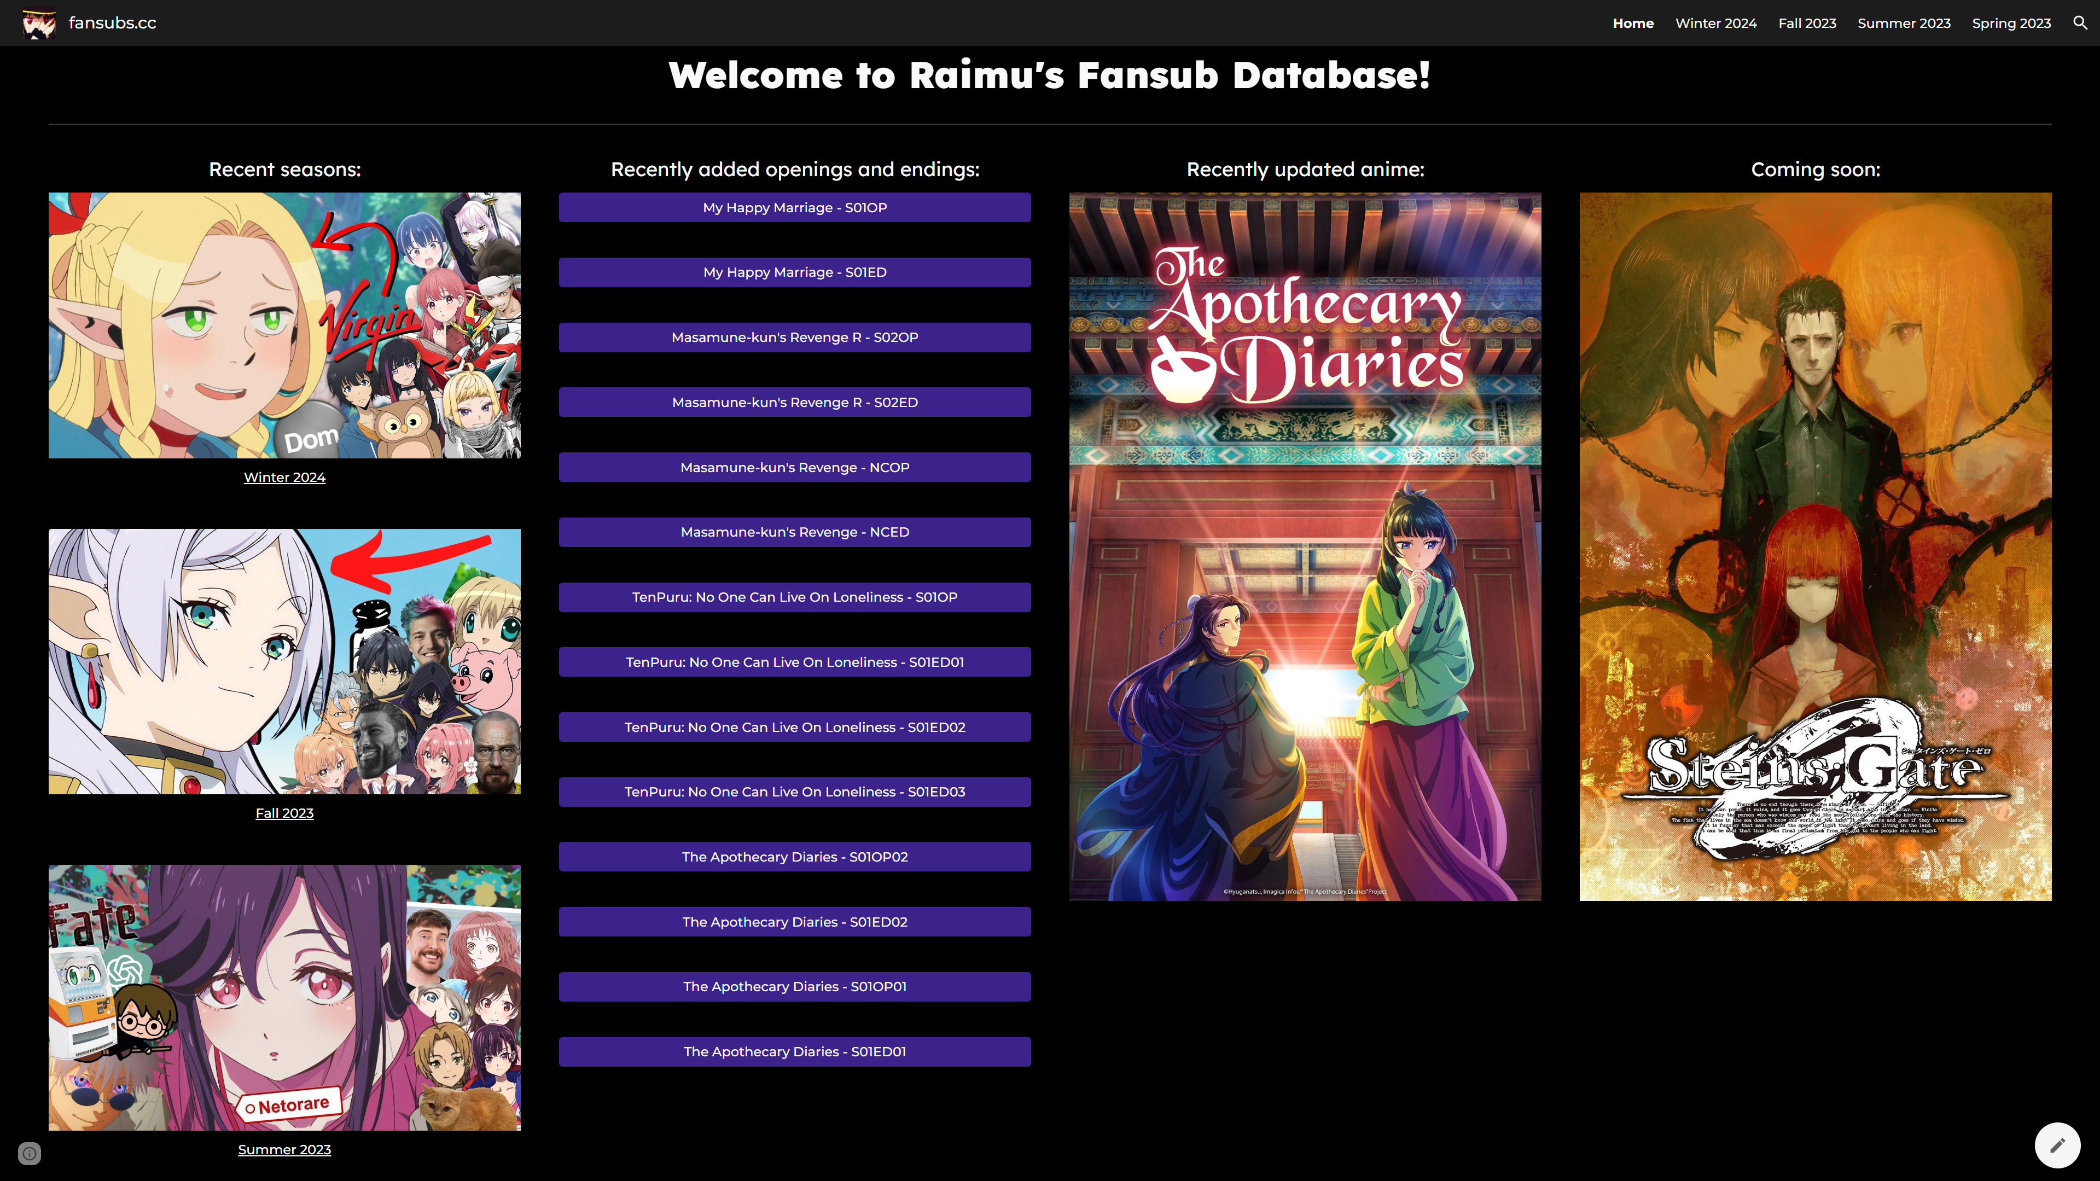Go to Fall 2023 nav item
Viewport: 2100px width, 1181px height.
click(x=1806, y=23)
